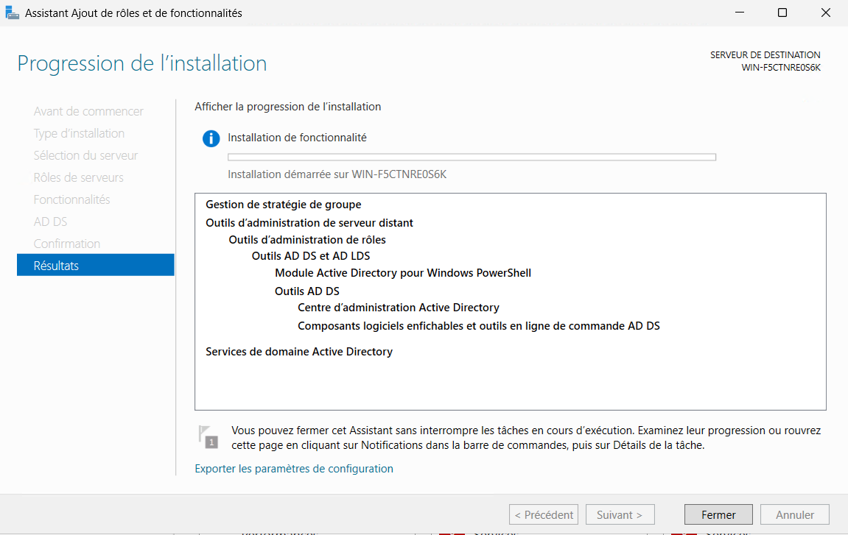Click the Server Manager wizard title icon
This screenshot has width=848, height=535.
[13, 13]
